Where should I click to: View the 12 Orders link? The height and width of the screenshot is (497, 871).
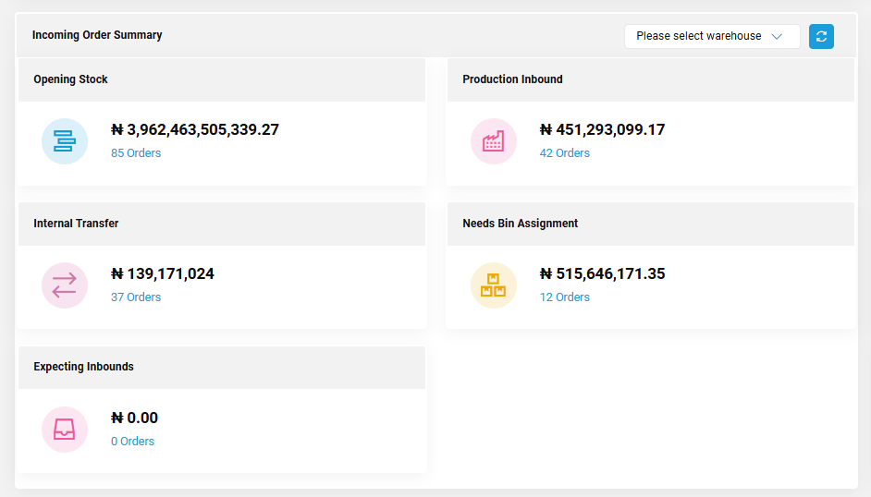tap(564, 297)
